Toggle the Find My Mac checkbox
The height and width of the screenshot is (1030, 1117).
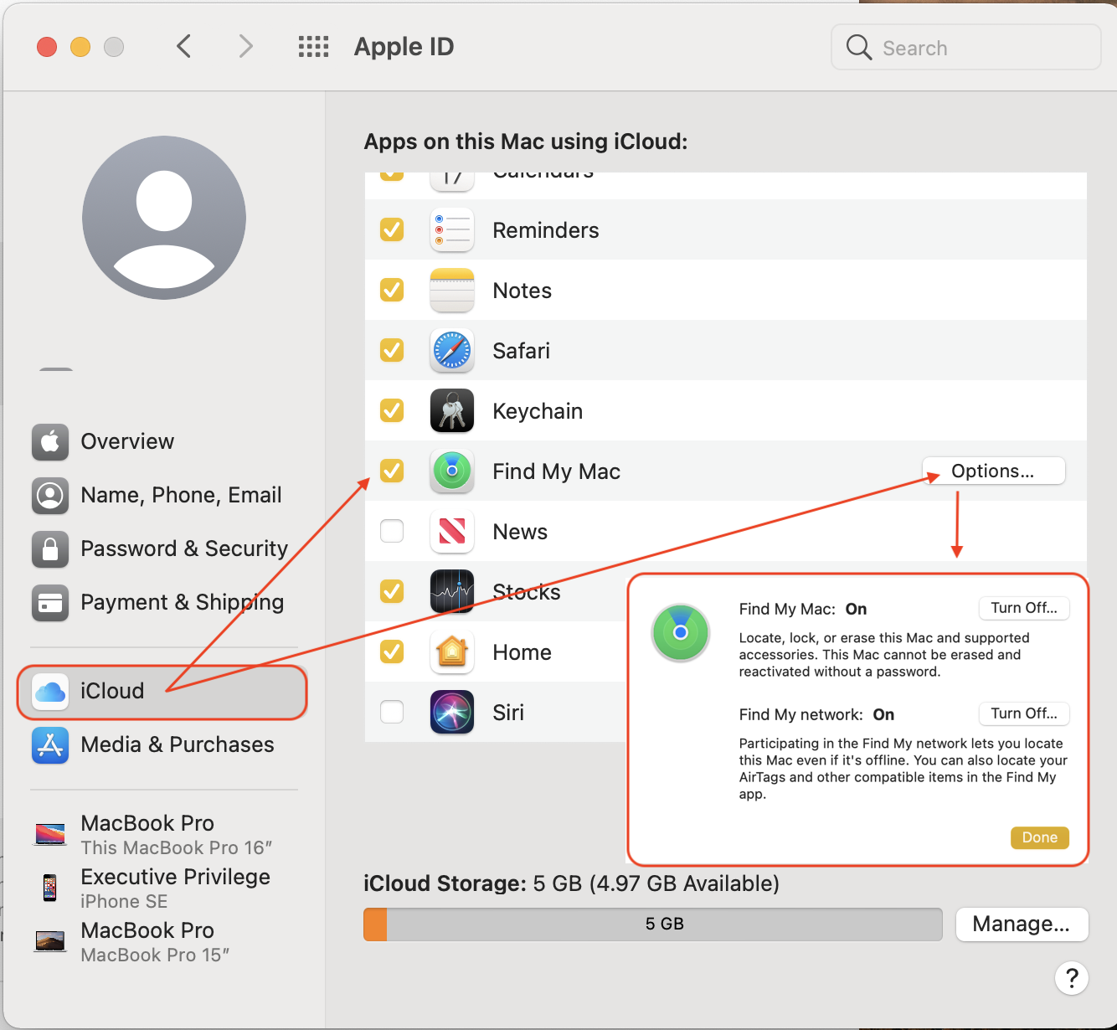[x=392, y=471]
